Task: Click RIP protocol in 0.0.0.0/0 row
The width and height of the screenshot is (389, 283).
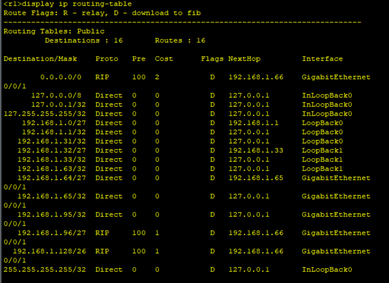Action: [x=102, y=77]
